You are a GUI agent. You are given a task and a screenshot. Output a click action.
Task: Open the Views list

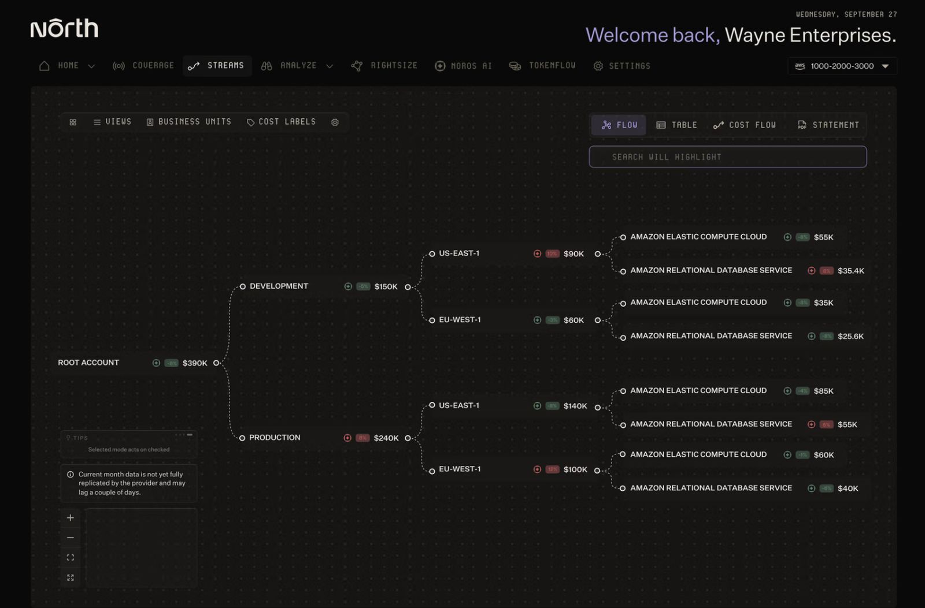click(x=112, y=122)
